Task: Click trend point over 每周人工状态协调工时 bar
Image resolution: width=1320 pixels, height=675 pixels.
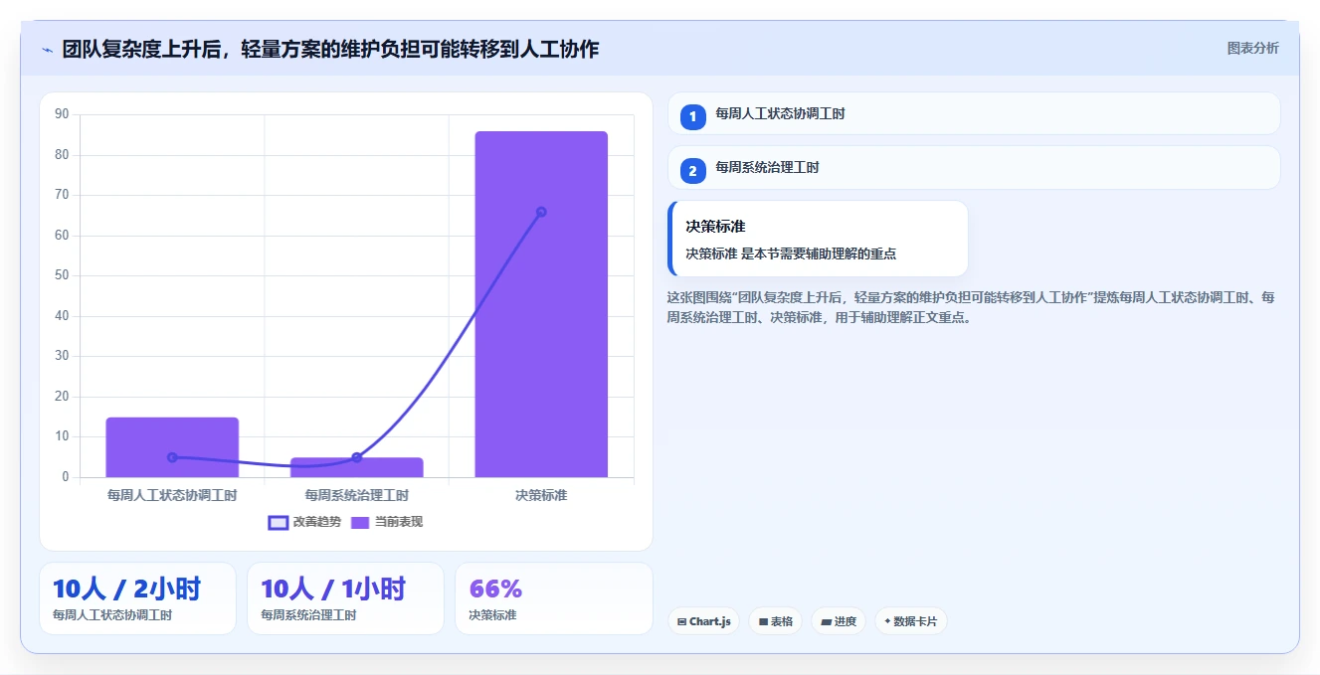Action: click(x=172, y=457)
